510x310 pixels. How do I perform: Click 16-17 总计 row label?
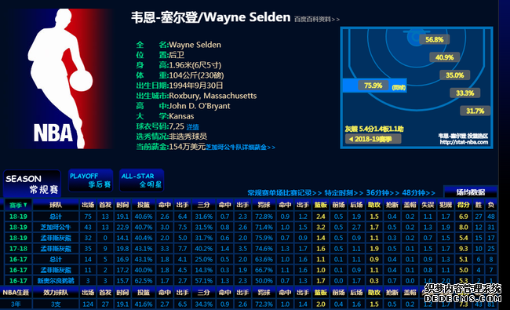pos(56,259)
